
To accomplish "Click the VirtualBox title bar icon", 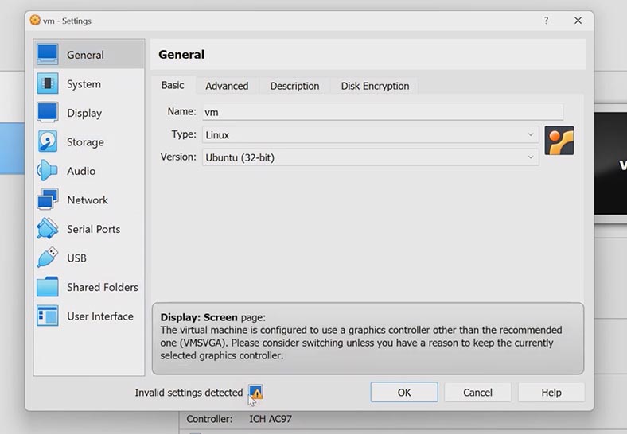I will click(x=35, y=20).
